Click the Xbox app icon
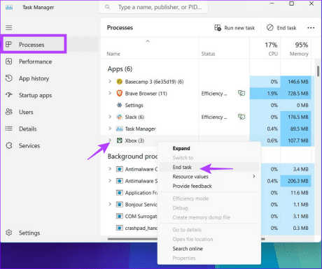This screenshot has height=269, width=322. (x=120, y=140)
